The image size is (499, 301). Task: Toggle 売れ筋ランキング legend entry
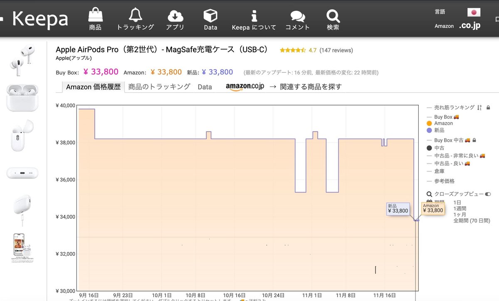454,107
